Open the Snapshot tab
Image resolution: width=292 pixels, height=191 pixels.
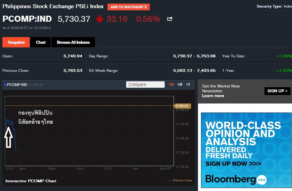click(x=16, y=42)
